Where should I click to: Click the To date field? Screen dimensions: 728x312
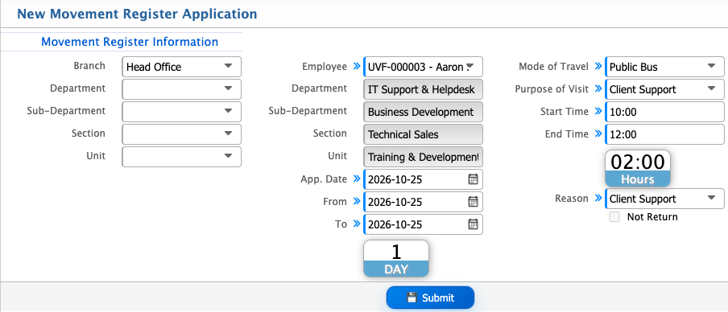pyautogui.click(x=423, y=224)
